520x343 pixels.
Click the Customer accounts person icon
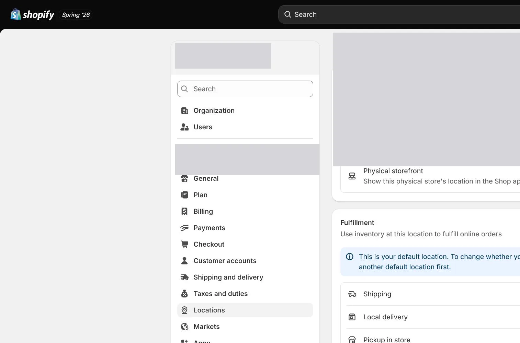(184, 261)
